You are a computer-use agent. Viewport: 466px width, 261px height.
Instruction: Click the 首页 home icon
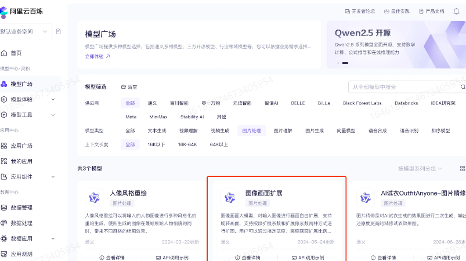tap(4, 53)
